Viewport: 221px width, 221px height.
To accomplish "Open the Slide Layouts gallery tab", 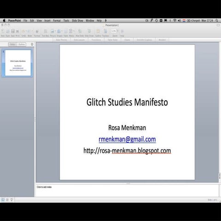I will pyautogui.click(x=79, y=40).
